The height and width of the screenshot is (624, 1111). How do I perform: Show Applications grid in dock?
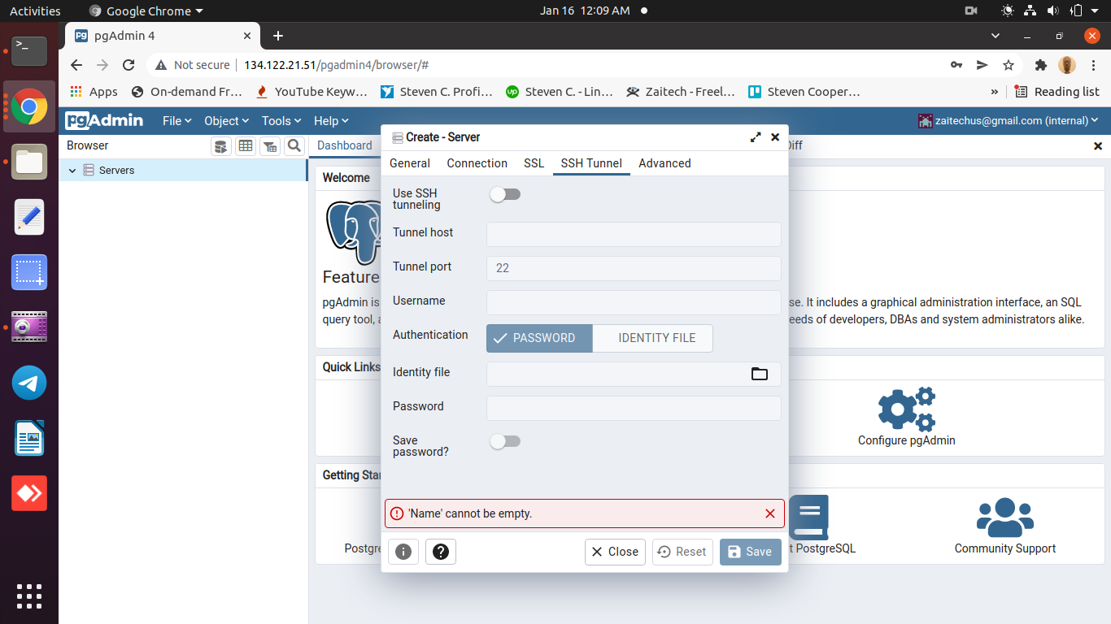(29, 596)
